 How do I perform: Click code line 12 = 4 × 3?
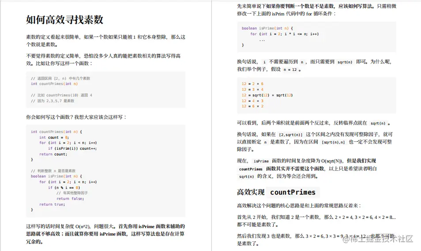pos(253,101)
